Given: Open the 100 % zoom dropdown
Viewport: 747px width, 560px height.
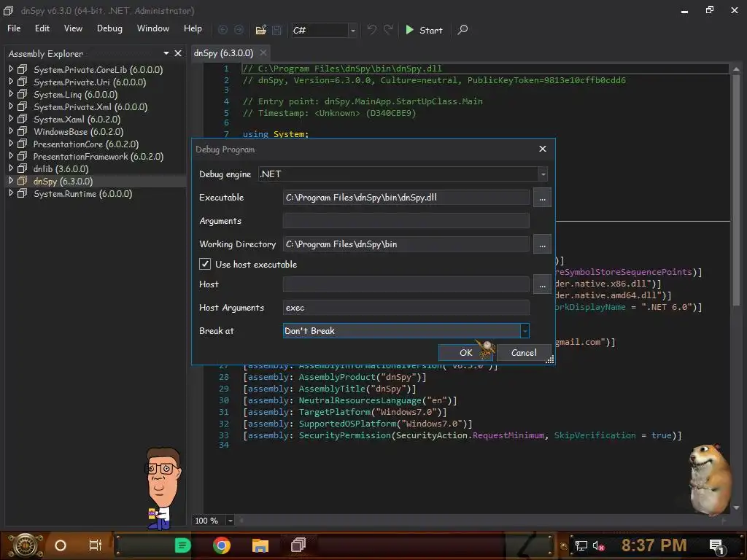Looking at the screenshot, I should (x=230, y=521).
